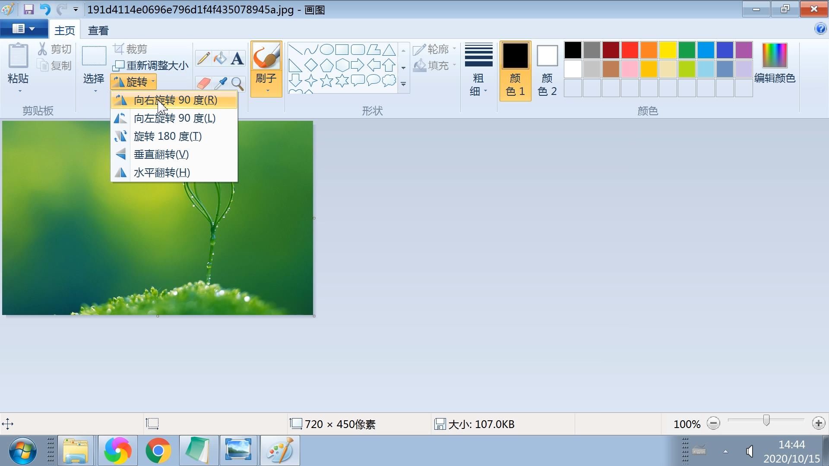Screen dimensions: 829x466
Task: Select the Fill with color bucket
Action: (220, 58)
